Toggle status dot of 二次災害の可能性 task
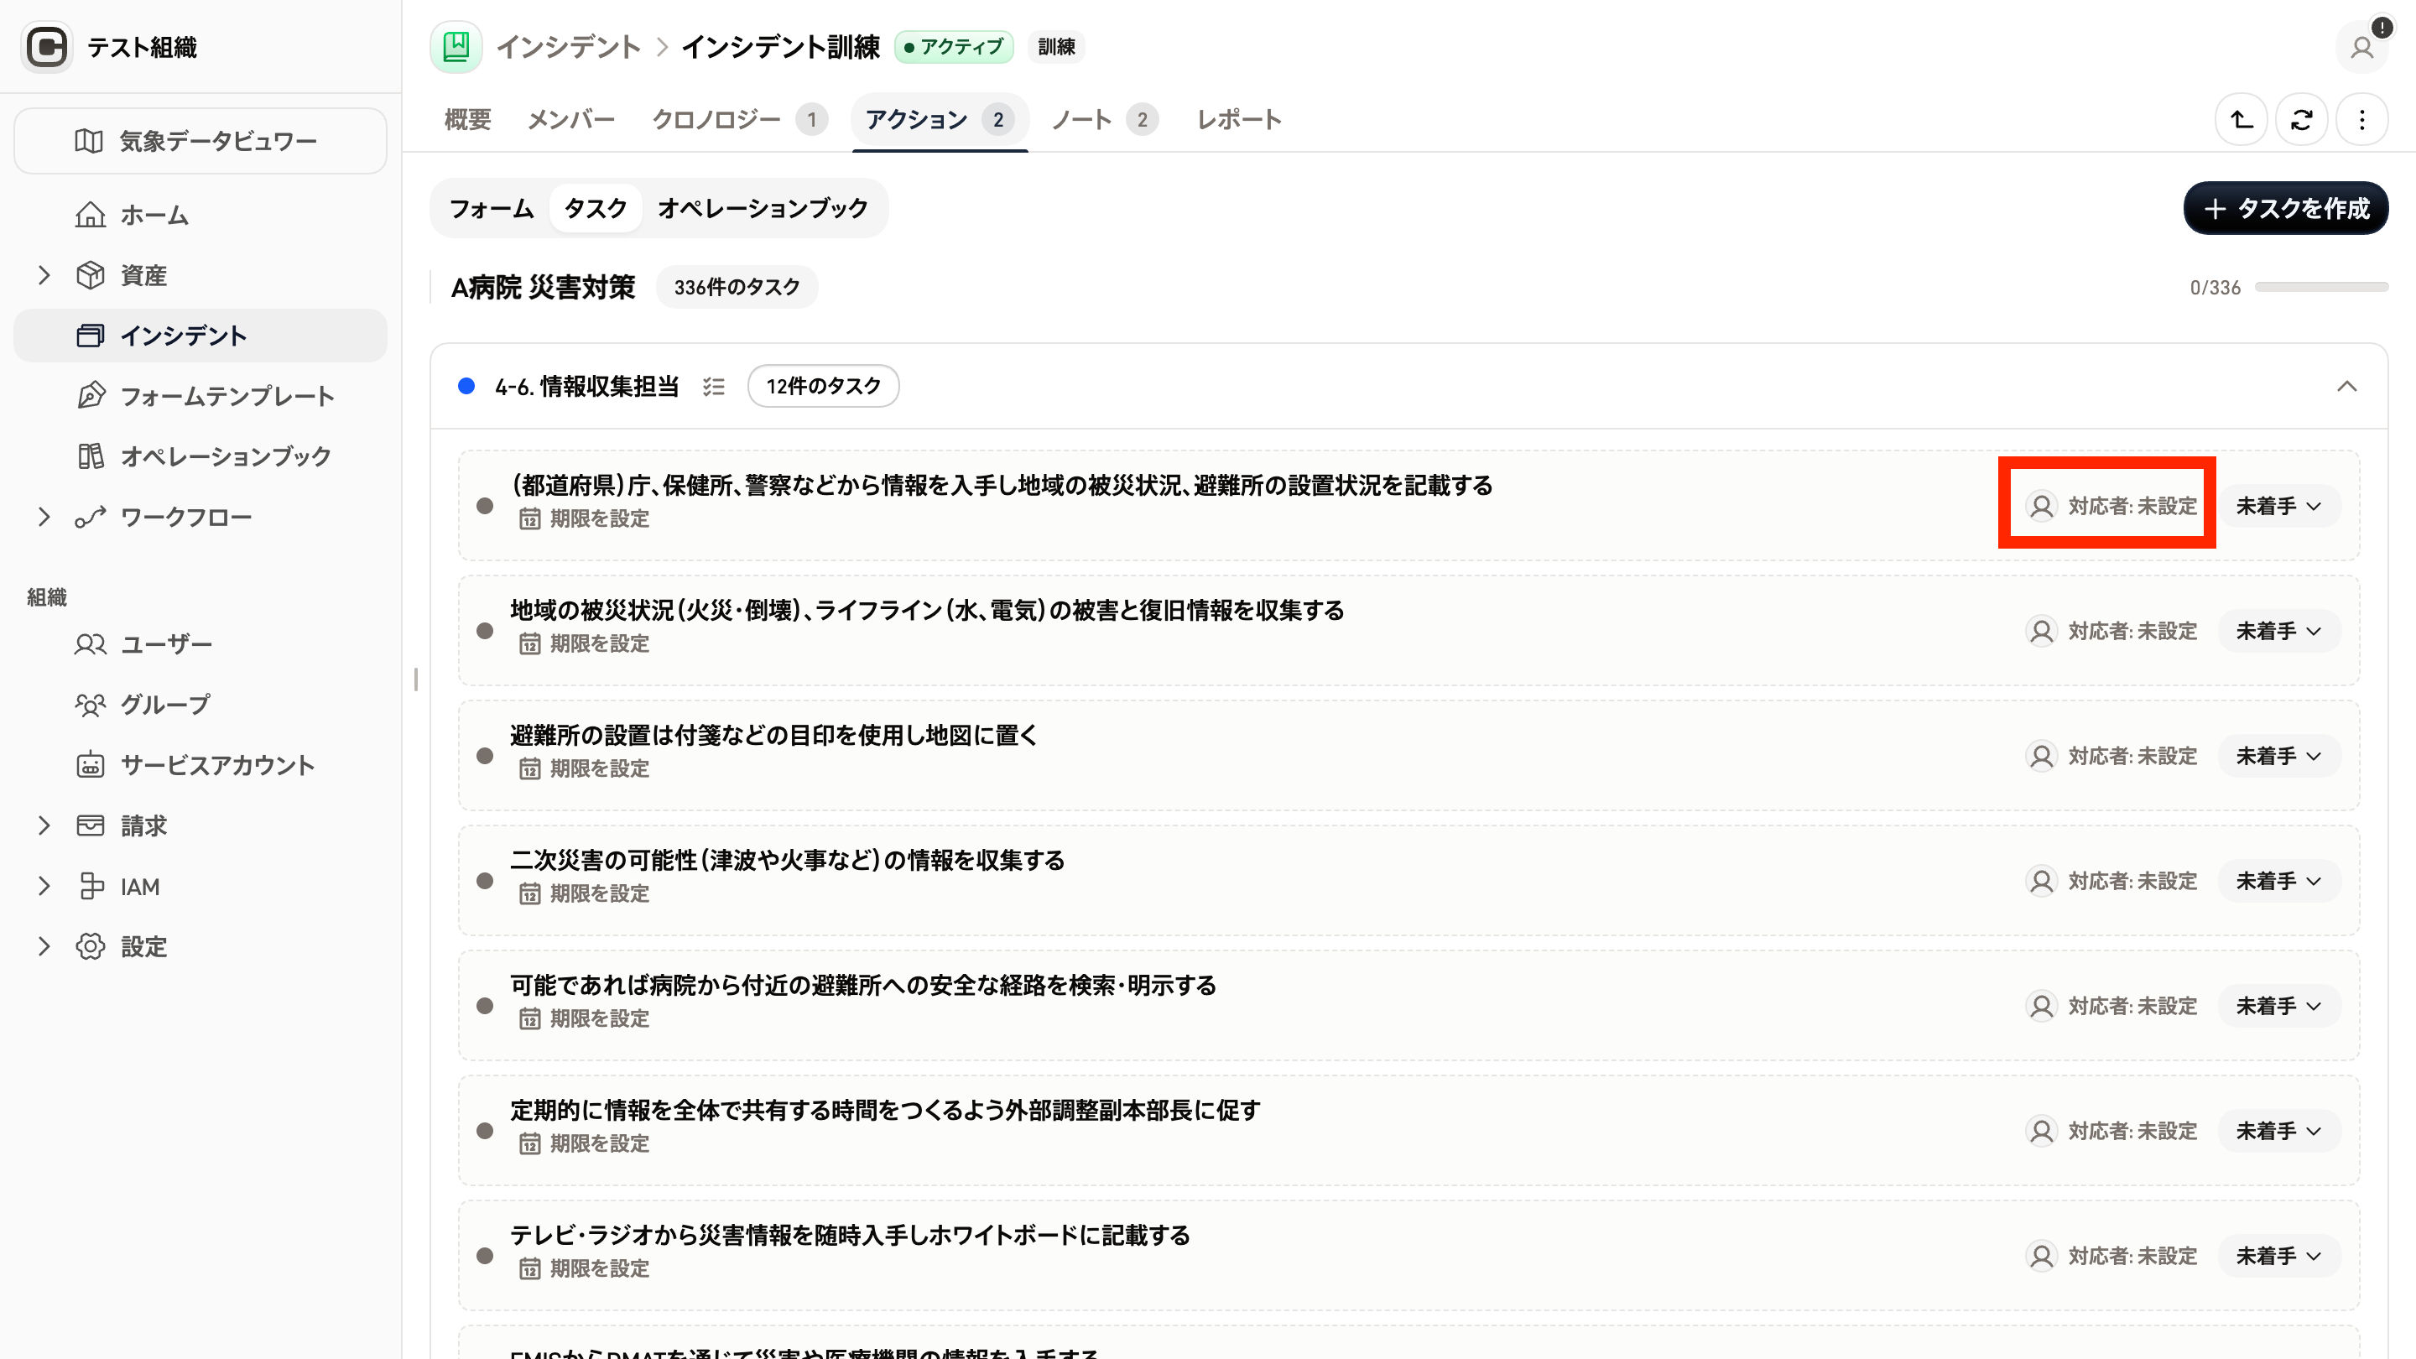Image resolution: width=2416 pixels, height=1359 pixels. click(x=485, y=881)
